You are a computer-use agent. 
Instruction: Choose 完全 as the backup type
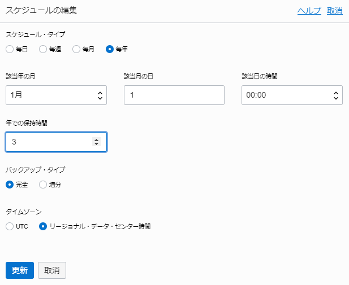click(10, 185)
